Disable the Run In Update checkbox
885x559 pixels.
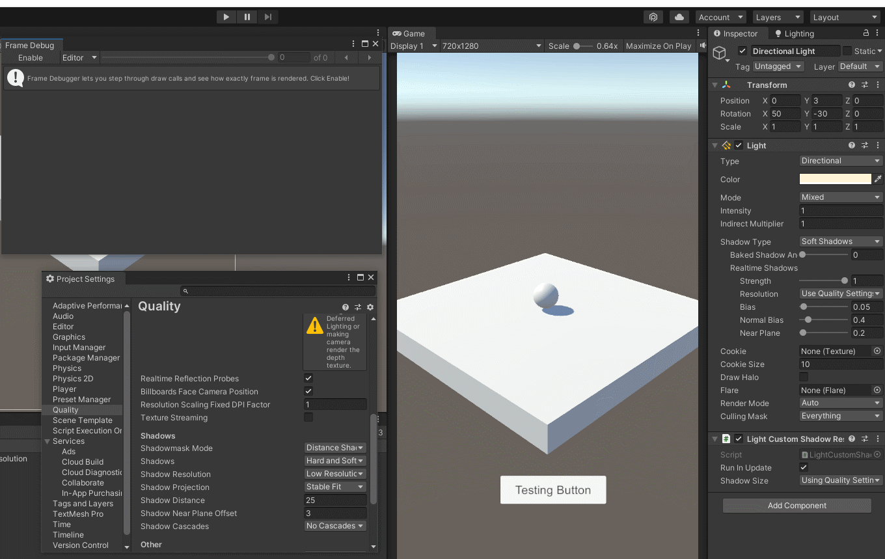click(x=804, y=467)
